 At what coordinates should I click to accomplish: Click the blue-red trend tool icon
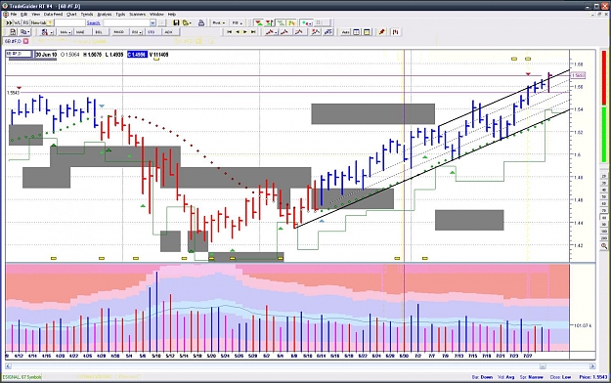(328, 32)
